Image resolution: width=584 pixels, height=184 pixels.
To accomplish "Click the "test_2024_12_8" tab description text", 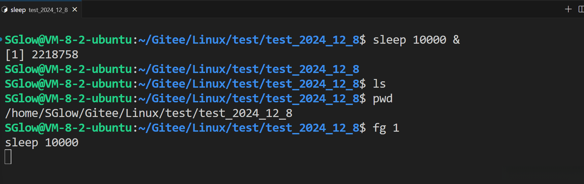I will [x=48, y=10].
